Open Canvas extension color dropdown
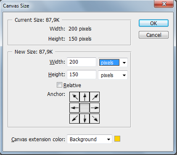 [x=90, y=139]
